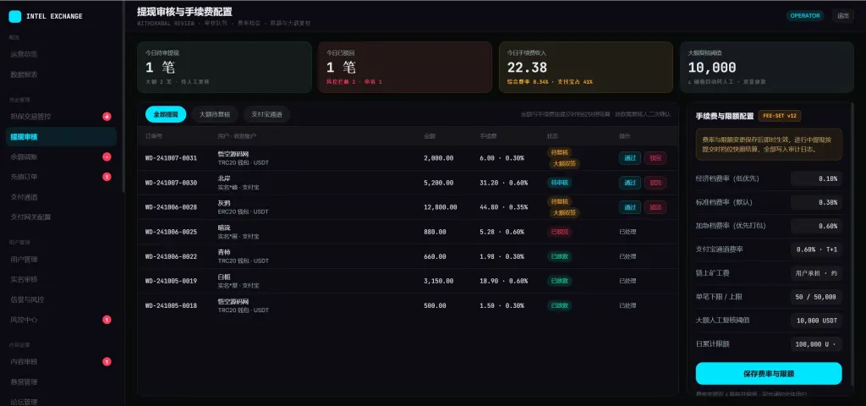This screenshot has height=406, width=866.
Task: Open 论坛管理 sidebar item
Action: (x=61, y=402)
